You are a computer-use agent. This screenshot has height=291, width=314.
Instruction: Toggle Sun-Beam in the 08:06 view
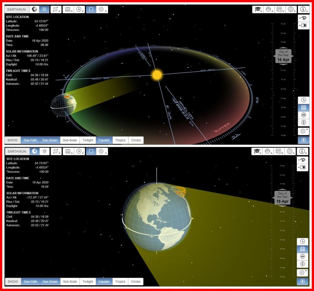(50, 140)
